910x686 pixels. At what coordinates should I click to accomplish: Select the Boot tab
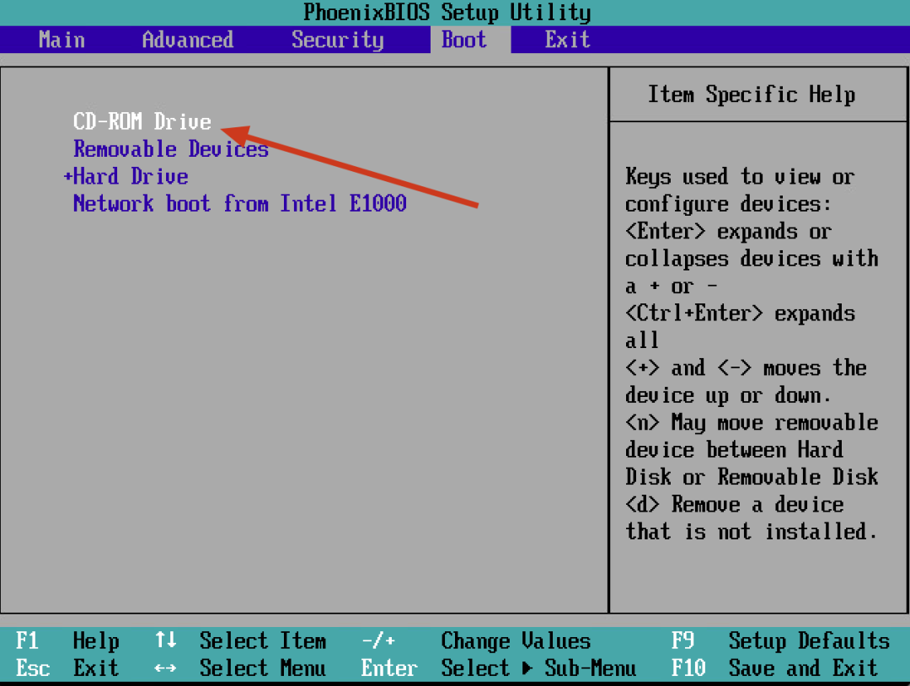463,40
